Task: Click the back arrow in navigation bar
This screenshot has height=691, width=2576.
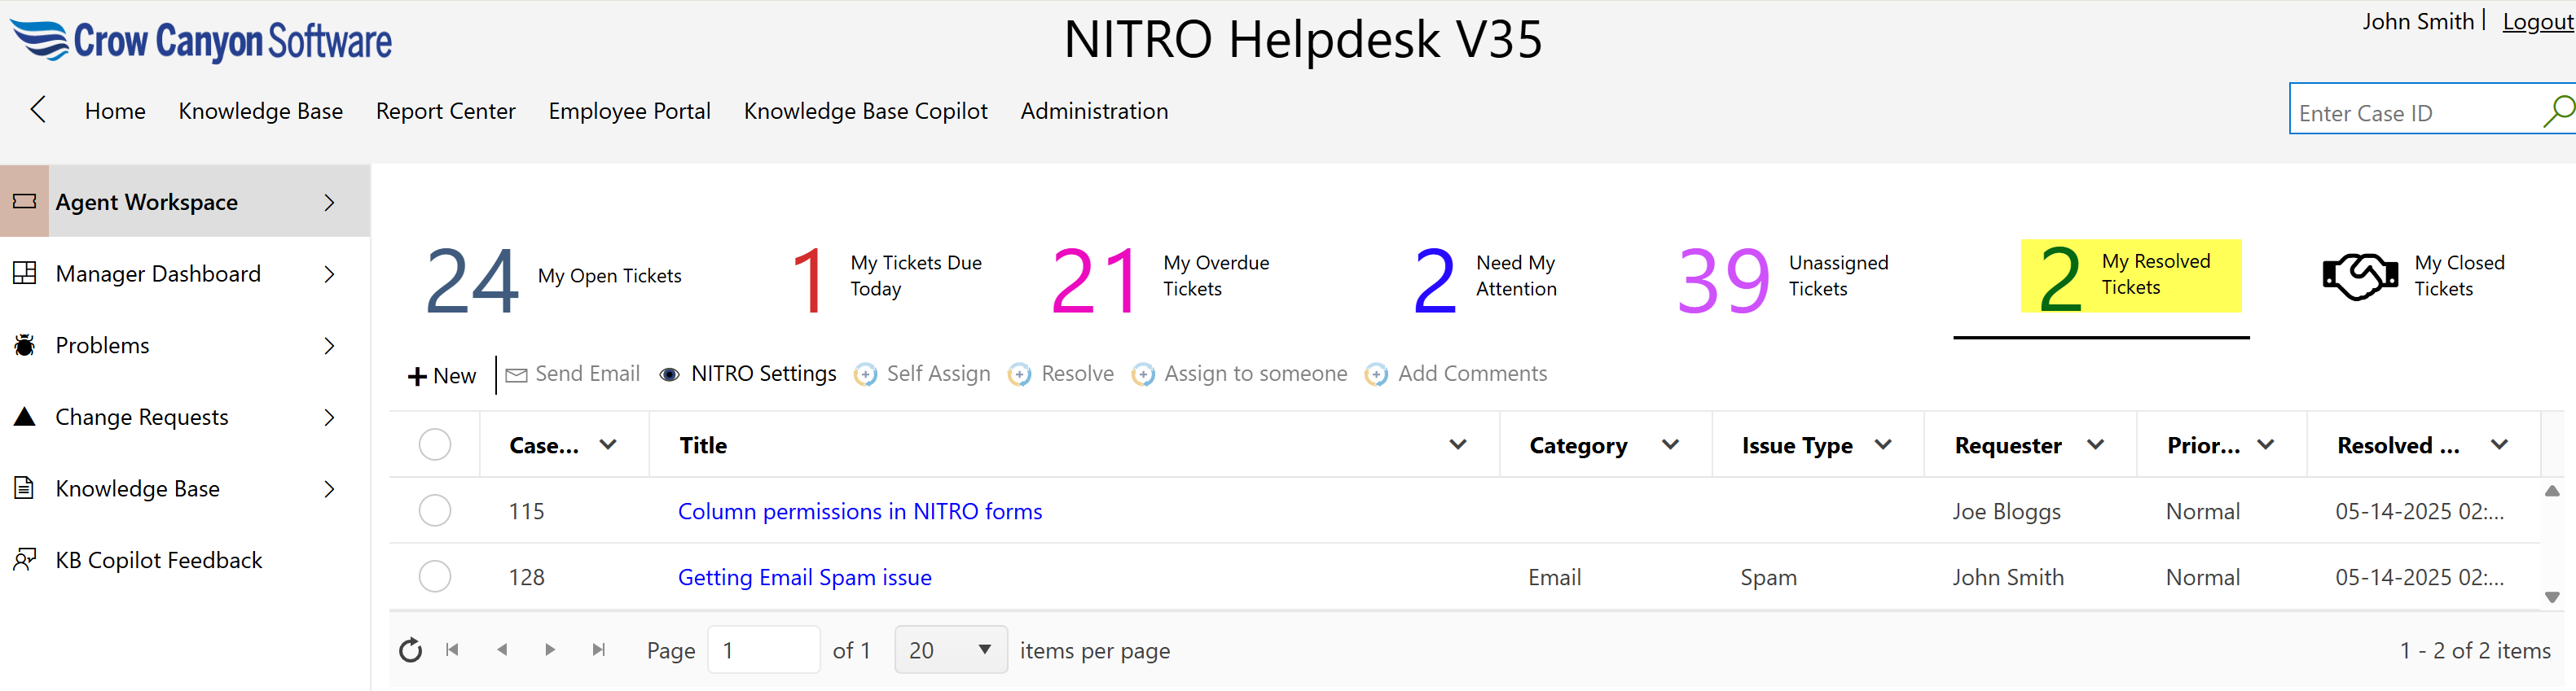Action: [39, 110]
